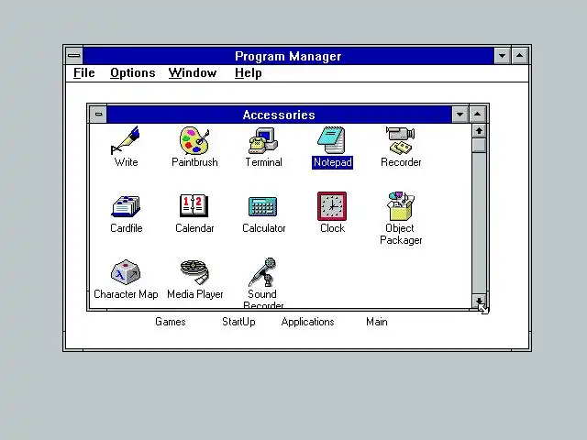Click the Character Map label text
This screenshot has width=587, height=440.
click(x=126, y=294)
